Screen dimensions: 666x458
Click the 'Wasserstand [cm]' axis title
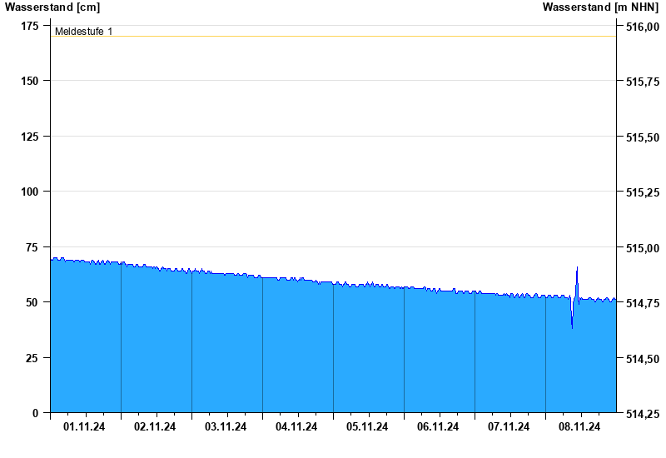[52, 7]
